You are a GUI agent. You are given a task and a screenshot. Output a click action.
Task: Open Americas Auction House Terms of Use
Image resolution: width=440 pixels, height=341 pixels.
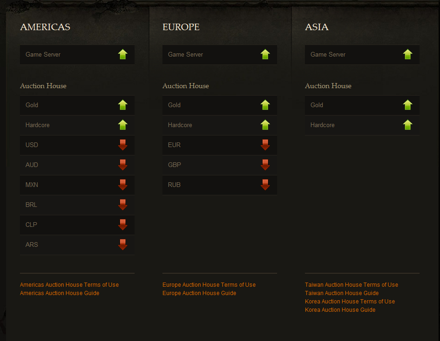(x=69, y=285)
